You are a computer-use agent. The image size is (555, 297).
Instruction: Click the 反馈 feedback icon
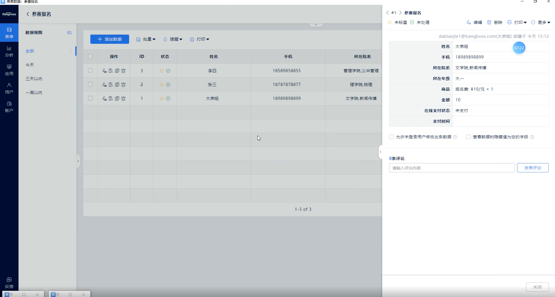point(9,283)
